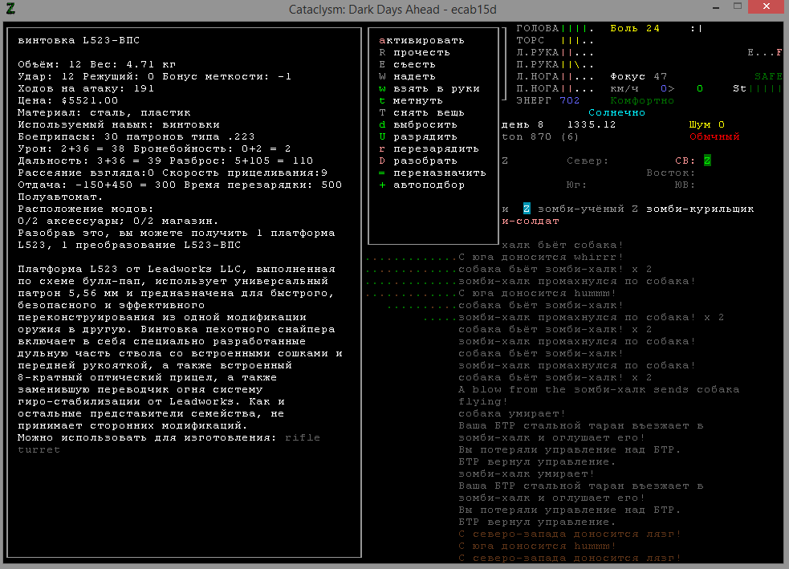The height and width of the screenshot is (569, 789).
Task: Click the cyan-highlighted Z monster symbol
Action: 527,209
